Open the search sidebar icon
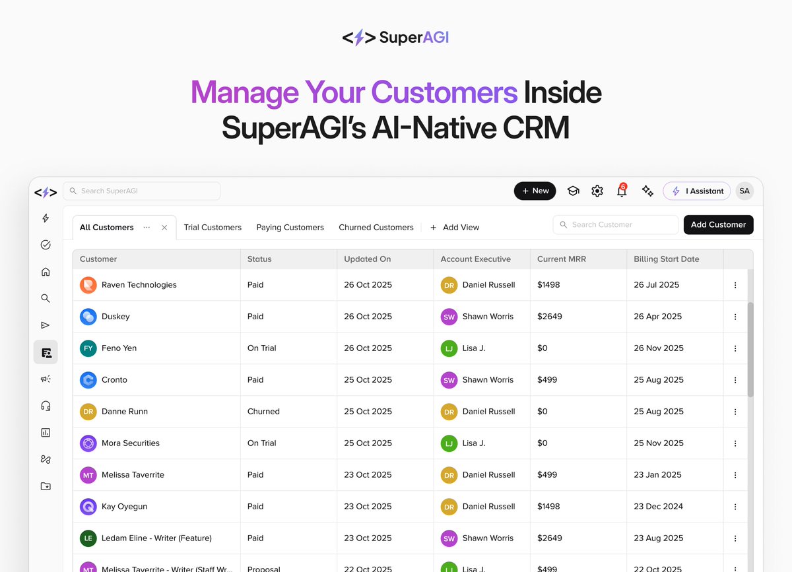This screenshot has width=792, height=572. [46, 298]
